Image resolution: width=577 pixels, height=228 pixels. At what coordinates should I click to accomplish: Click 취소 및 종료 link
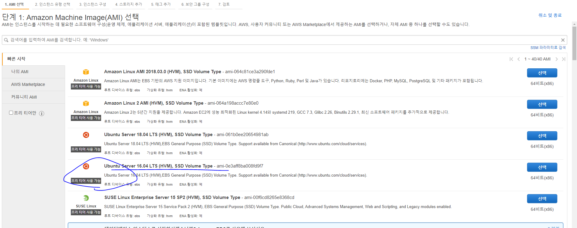click(x=550, y=15)
